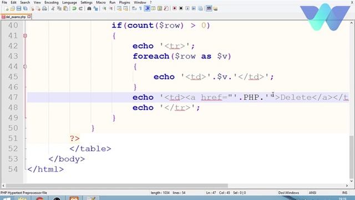This screenshot has height=200, width=355.
Task: Click horizontal scrollbar left arrow
Action: tap(3, 186)
